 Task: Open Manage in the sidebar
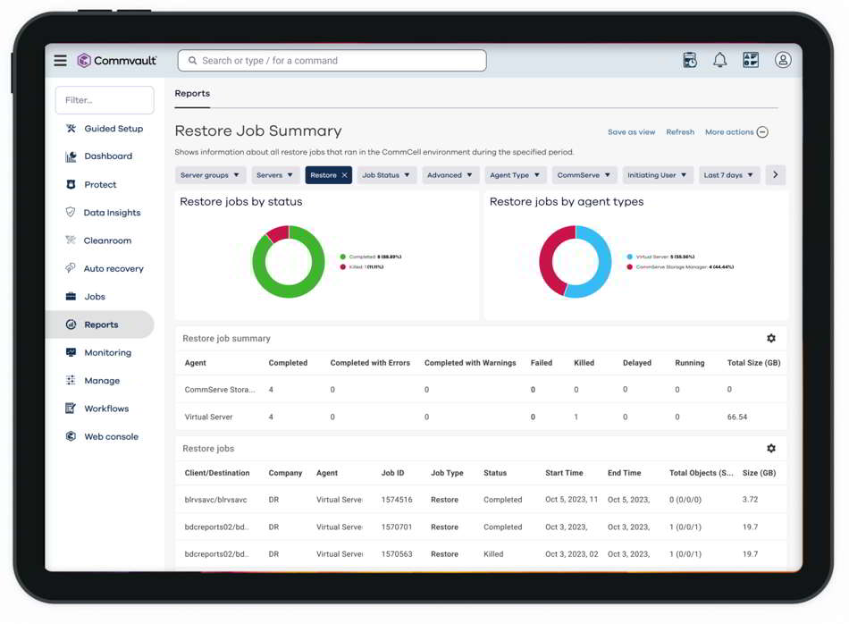(102, 380)
